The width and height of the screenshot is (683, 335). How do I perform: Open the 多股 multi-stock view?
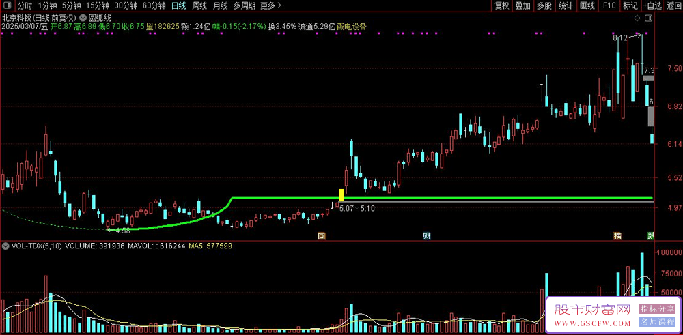click(x=544, y=5)
